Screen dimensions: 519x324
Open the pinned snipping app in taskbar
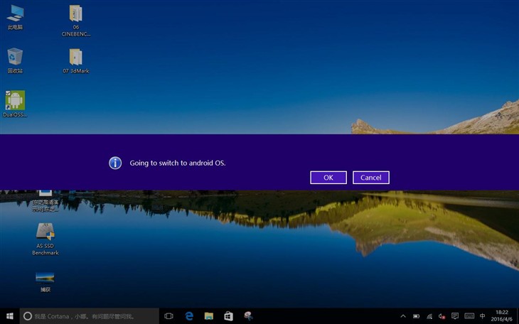249,316
